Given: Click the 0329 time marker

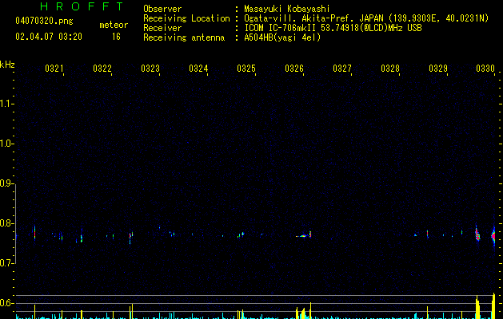Looking at the screenshot, I should coord(438,68).
